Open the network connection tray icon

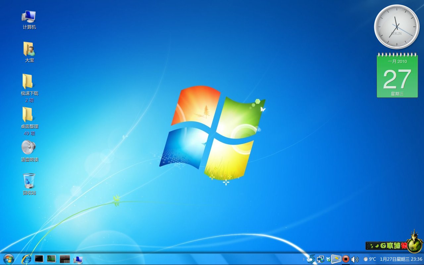coord(320,259)
